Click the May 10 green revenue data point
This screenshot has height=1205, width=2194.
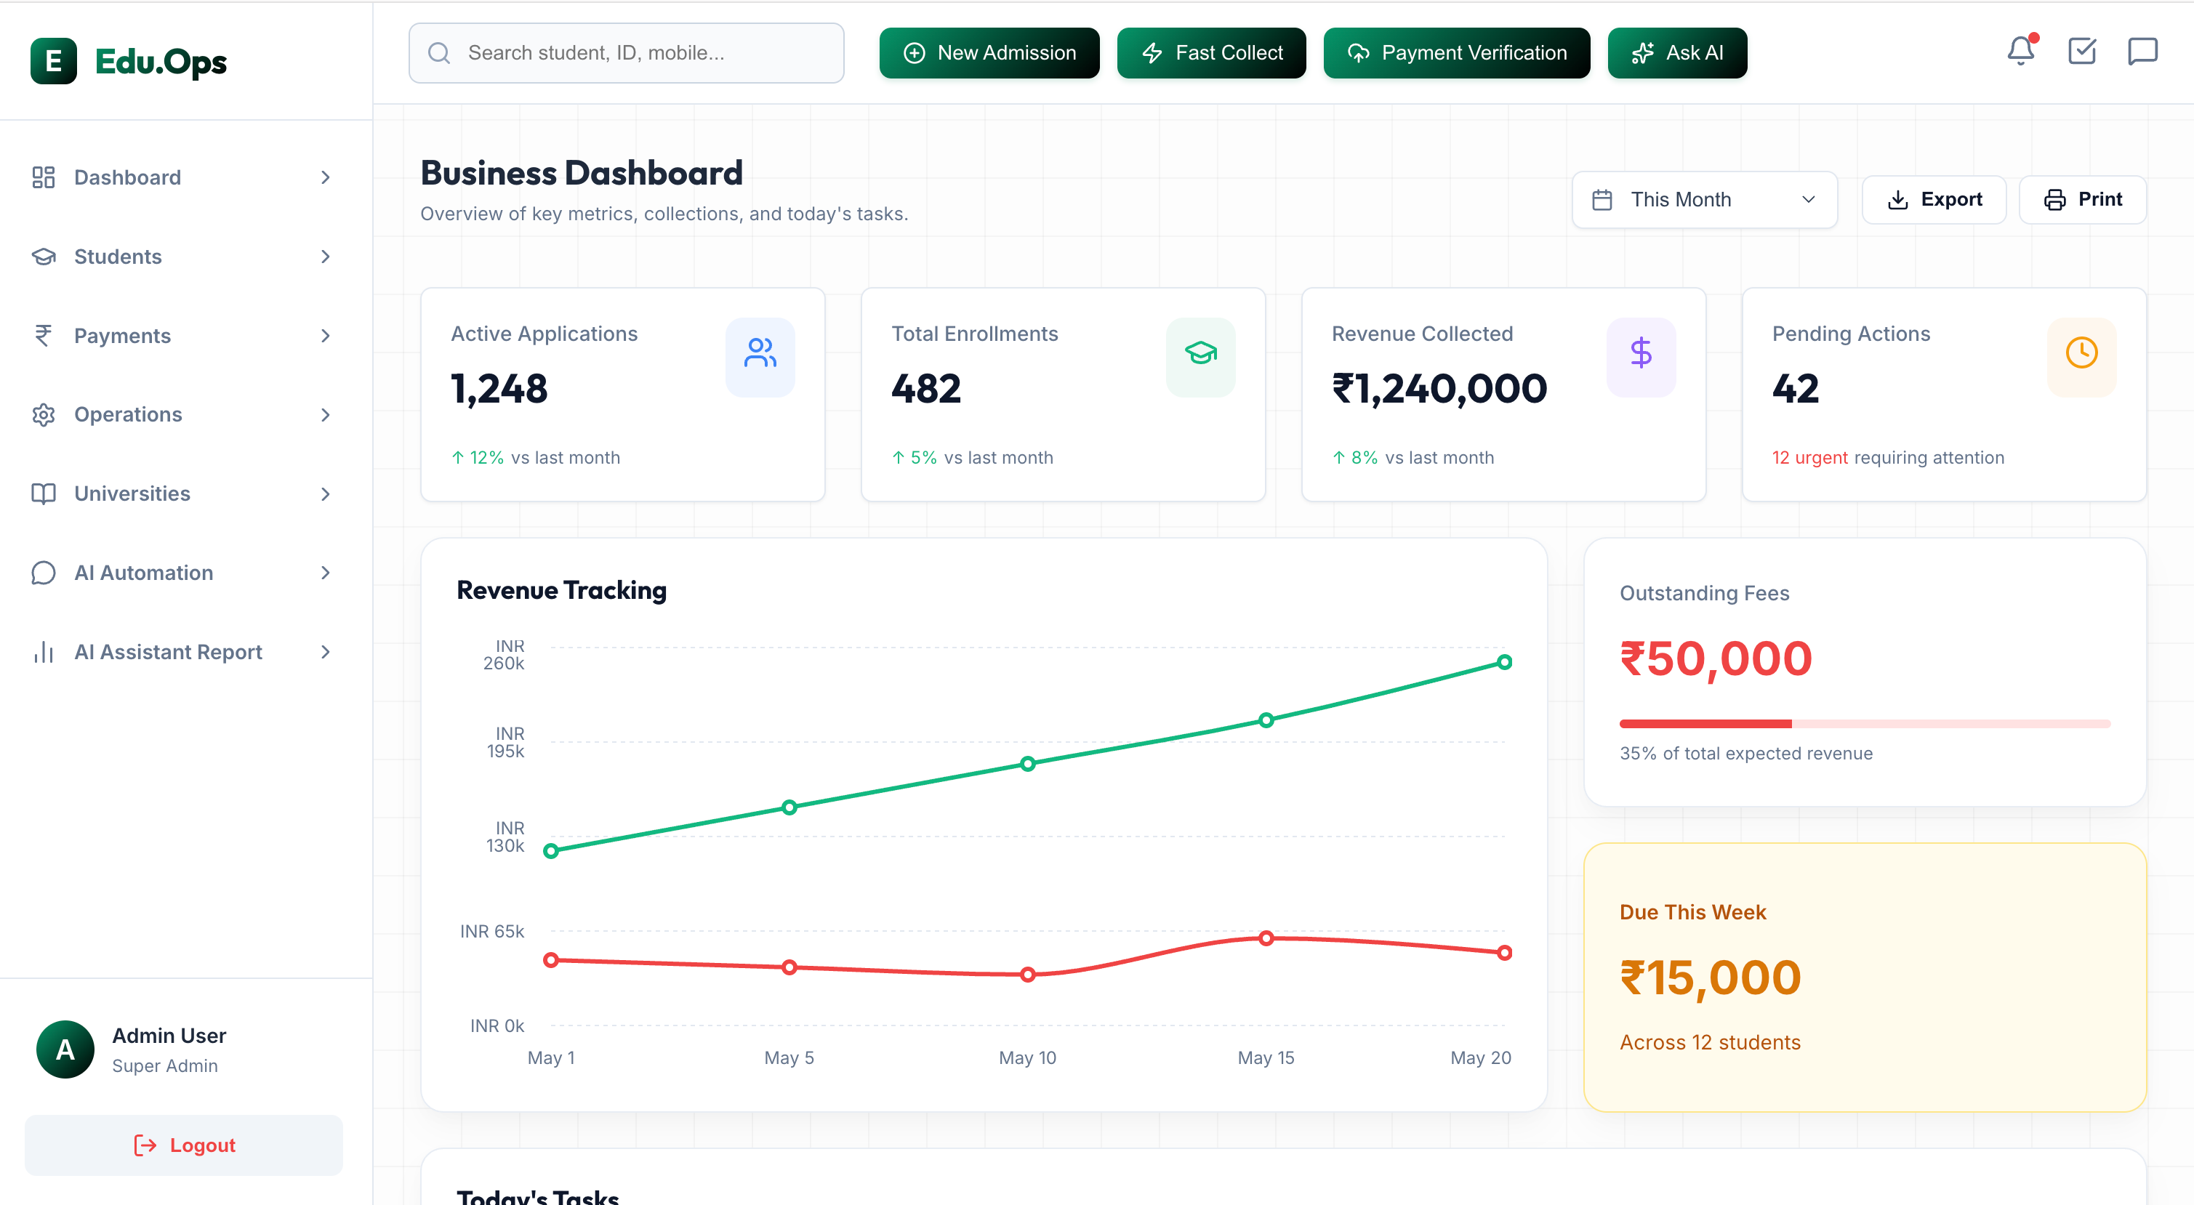(1027, 763)
